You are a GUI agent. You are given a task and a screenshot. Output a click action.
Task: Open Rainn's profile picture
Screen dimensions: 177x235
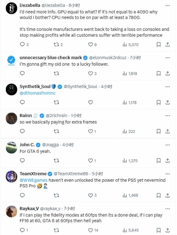click(x=11, y=119)
